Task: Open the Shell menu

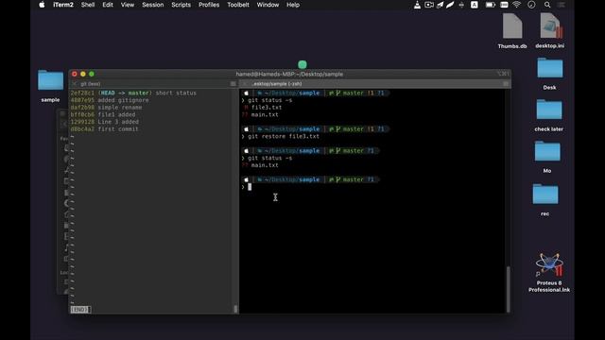Action: pos(88,5)
